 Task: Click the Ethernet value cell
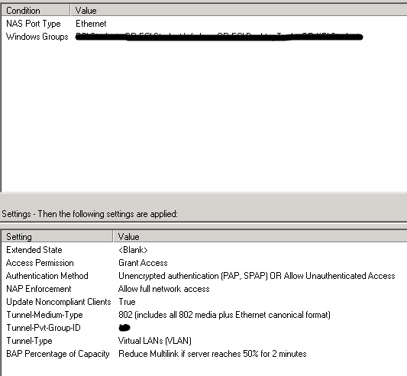pos(91,24)
